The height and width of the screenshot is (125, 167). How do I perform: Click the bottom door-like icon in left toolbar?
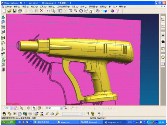(3, 69)
